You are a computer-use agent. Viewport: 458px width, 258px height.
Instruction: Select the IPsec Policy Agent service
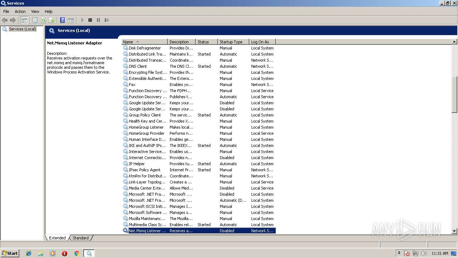pos(199,170)
